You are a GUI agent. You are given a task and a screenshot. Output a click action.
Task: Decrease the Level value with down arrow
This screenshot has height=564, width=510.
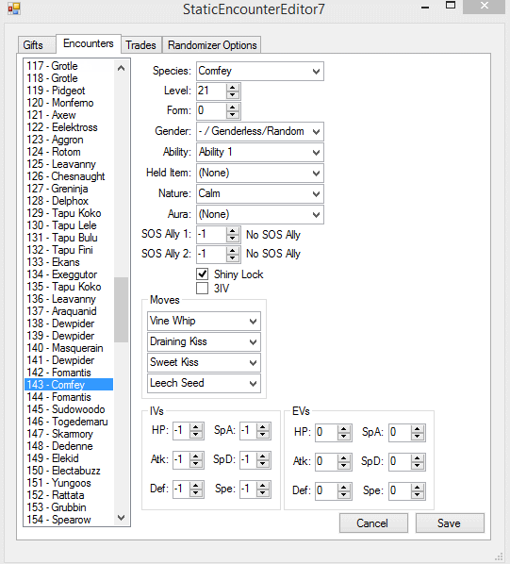[233, 95]
